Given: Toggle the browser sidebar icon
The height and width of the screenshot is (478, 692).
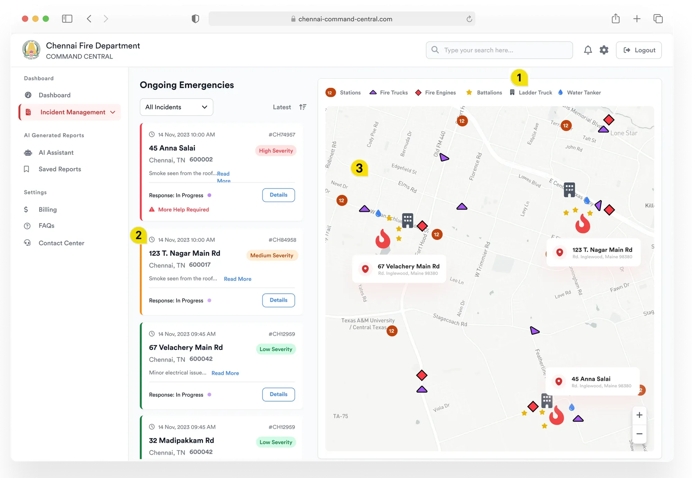Looking at the screenshot, I should pos(67,19).
